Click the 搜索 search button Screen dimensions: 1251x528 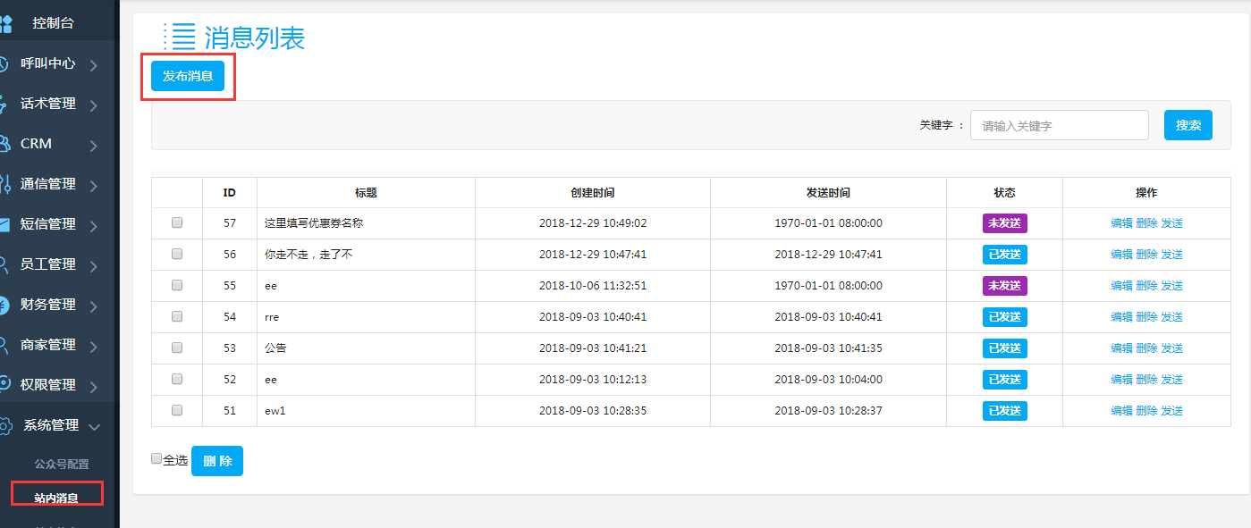[1188, 125]
